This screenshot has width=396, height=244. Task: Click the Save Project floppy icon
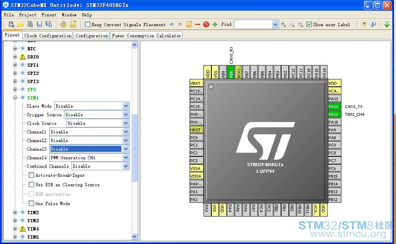point(39,24)
